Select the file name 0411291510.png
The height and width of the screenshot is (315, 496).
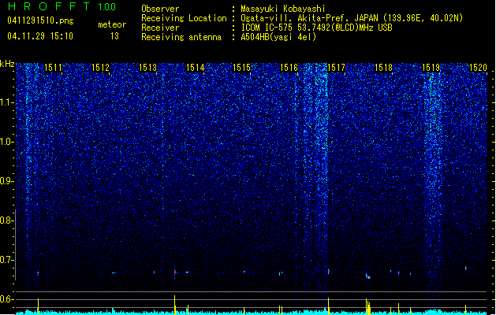(x=40, y=21)
